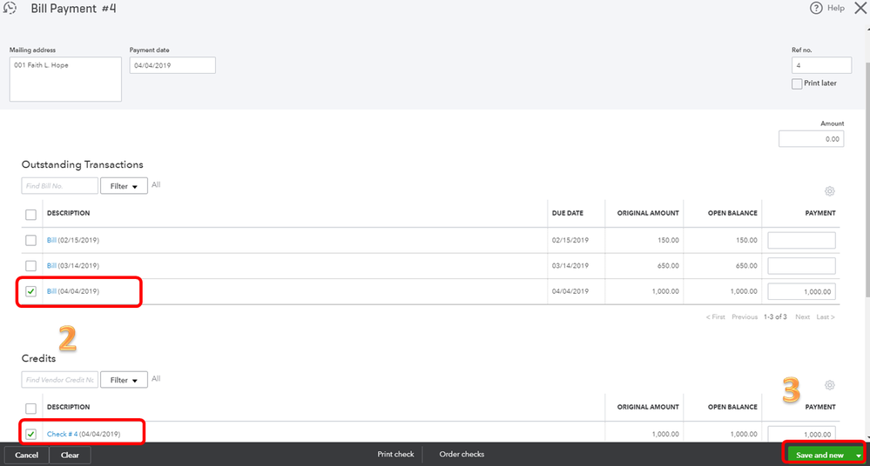Uncheck the Check # 4 credit checkbox
Screen dimensions: 870x466
click(30, 434)
